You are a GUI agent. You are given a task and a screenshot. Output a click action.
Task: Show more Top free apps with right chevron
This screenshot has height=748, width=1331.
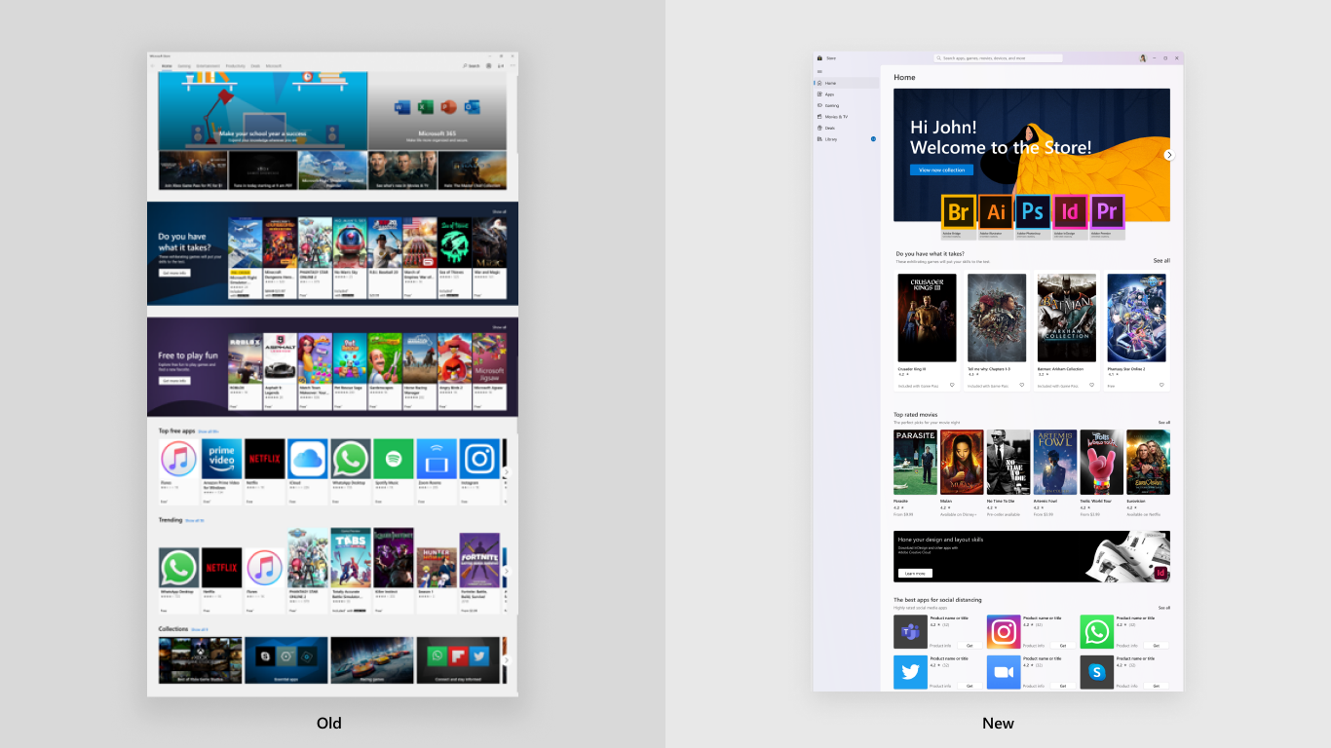pyautogui.click(x=506, y=472)
